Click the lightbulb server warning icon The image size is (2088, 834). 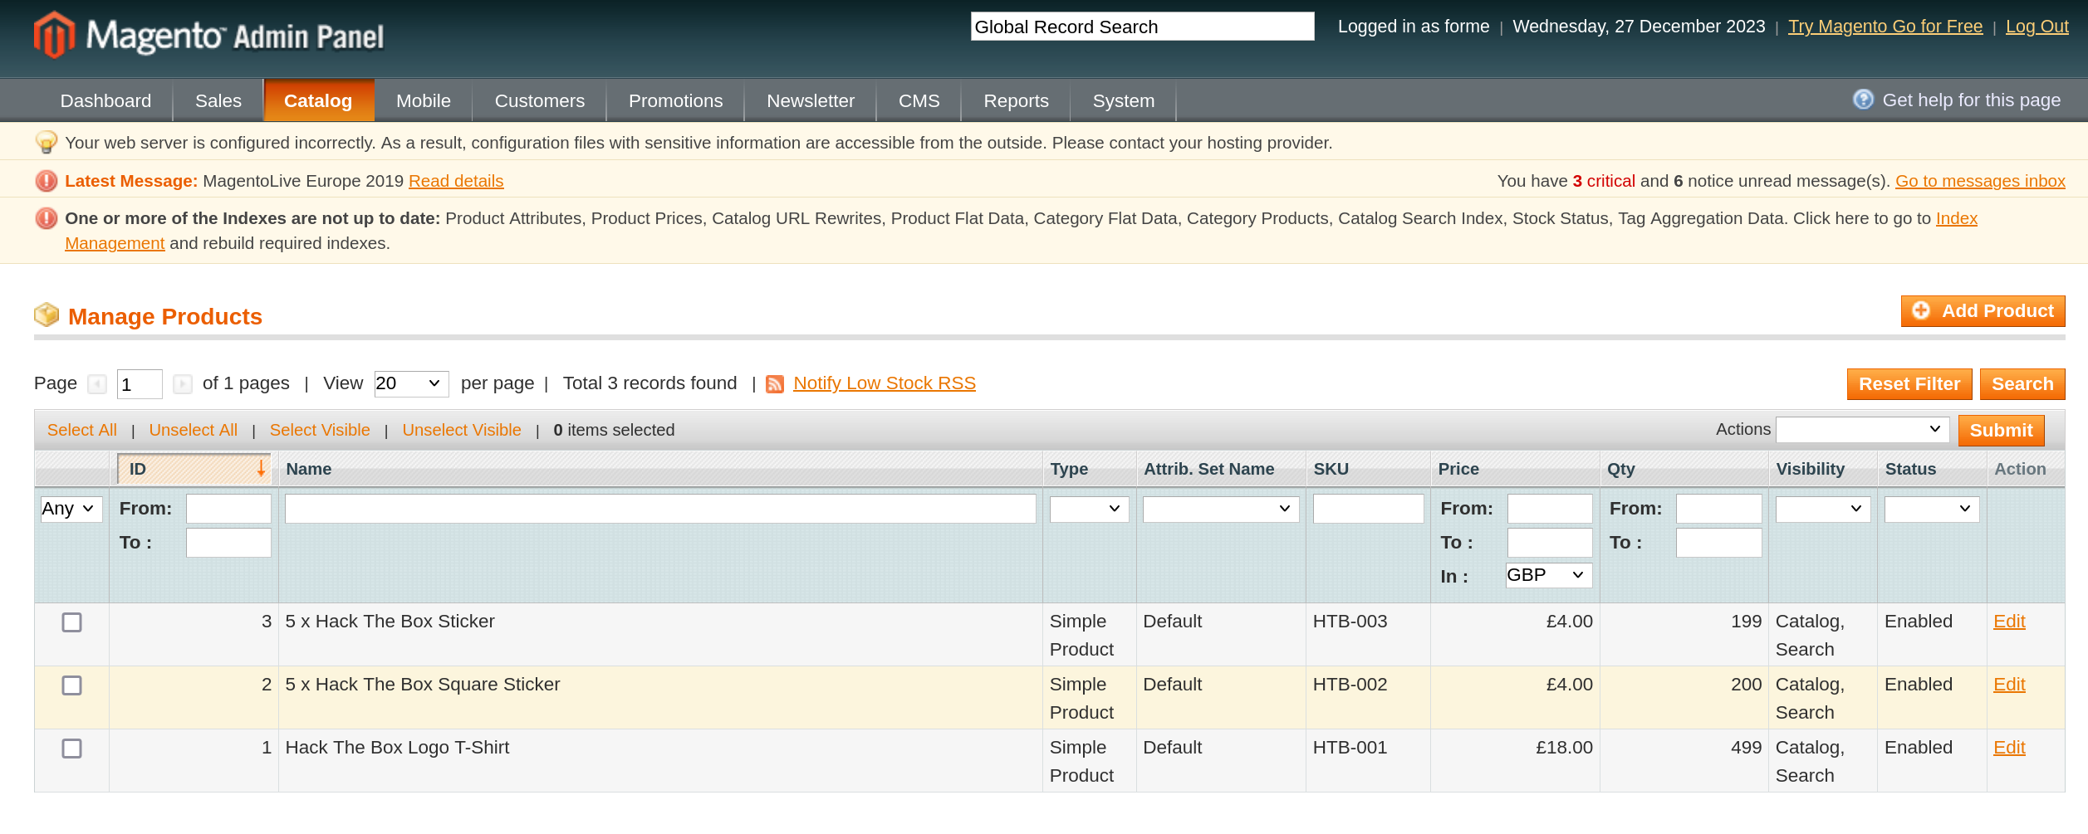point(47,142)
